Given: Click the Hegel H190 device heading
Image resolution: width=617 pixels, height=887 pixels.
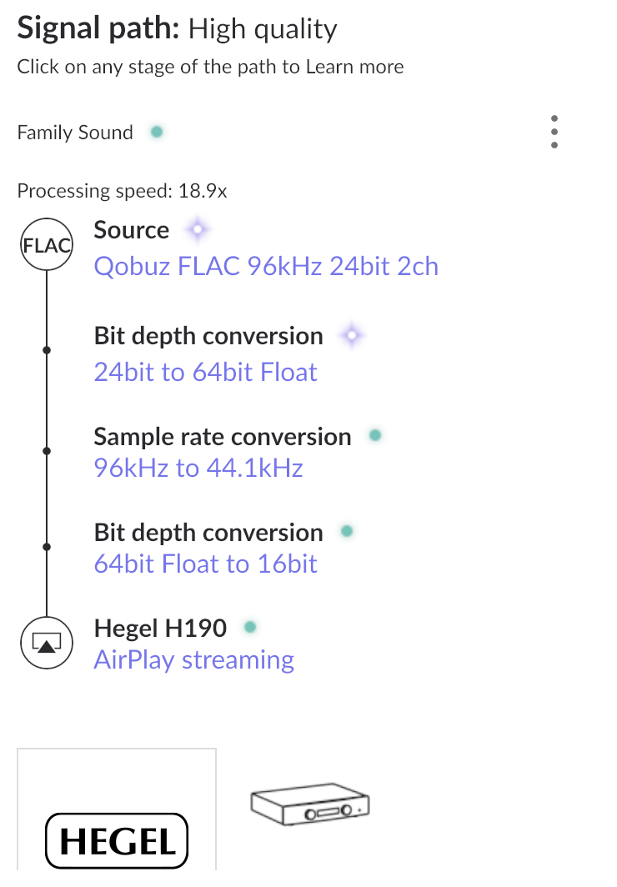Looking at the screenshot, I should click(x=161, y=628).
